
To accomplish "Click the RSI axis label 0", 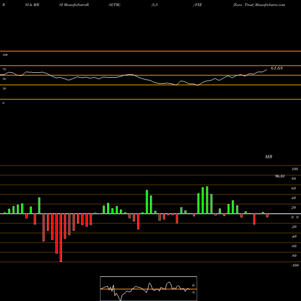I will click(3, 103).
